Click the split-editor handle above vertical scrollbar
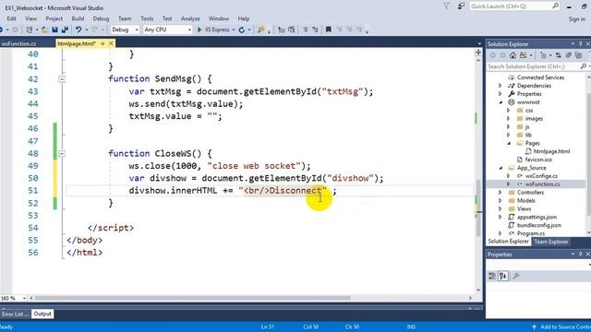This screenshot has width=591, height=332. [x=478, y=53]
